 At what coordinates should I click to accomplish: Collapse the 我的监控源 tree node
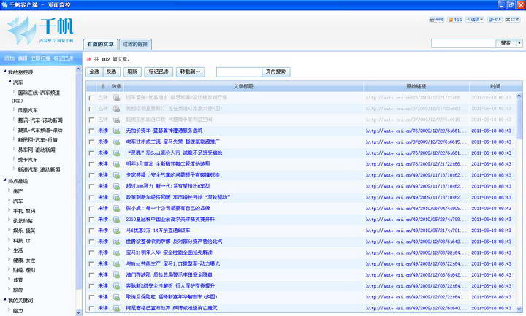[4, 72]
